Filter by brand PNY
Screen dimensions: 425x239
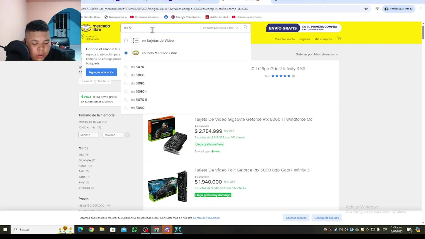[x=84, y=182]
